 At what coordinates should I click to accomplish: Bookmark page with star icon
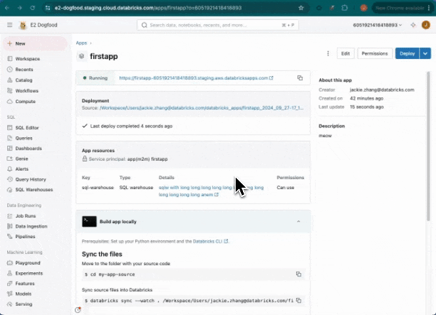click(301, 8)
